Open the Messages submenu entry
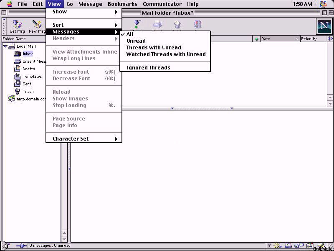The width and height of the screenshot is (334, 251). [x=84, y=32]
